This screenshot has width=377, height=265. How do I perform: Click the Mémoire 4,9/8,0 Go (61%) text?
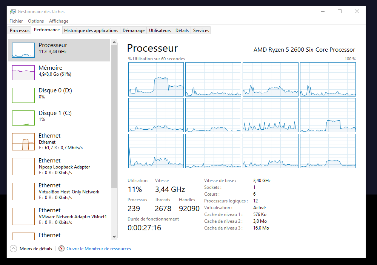point(55,74)
